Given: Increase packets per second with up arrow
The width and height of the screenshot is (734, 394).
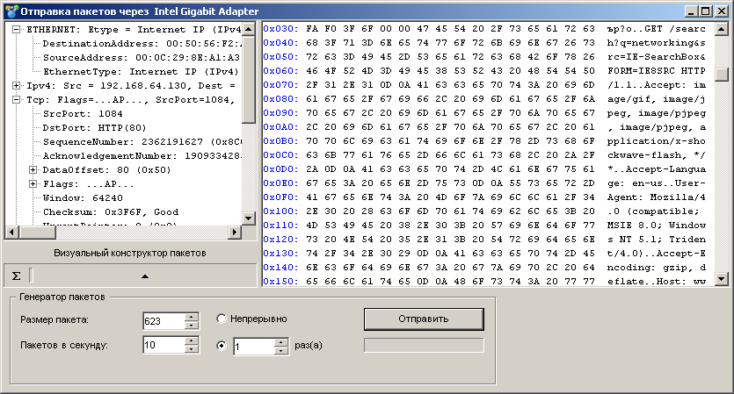Looking at the screenshot, I should 191,341.
